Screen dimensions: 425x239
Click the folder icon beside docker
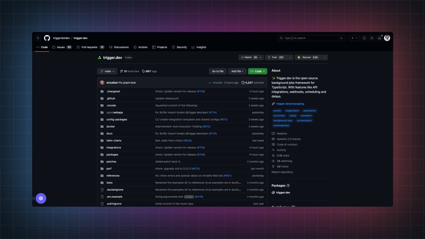[102, 126]
